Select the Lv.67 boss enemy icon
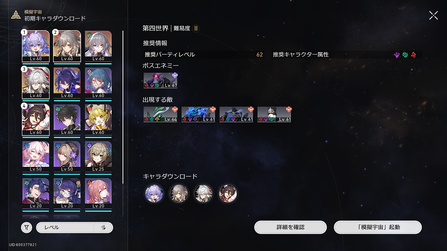The height and width of the screenshot is (251, 447). click(161, 80)
